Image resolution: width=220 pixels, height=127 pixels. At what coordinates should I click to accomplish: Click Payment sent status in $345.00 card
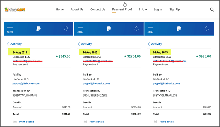coord(20,64)
